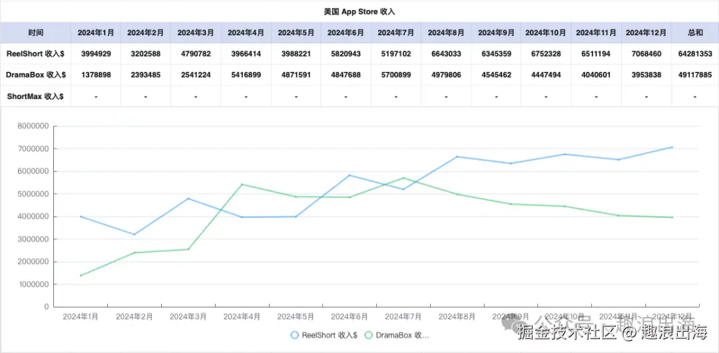Click the ShortMax 收入$ row label
The image size is (719, 353).
click(x=35, y=96)
